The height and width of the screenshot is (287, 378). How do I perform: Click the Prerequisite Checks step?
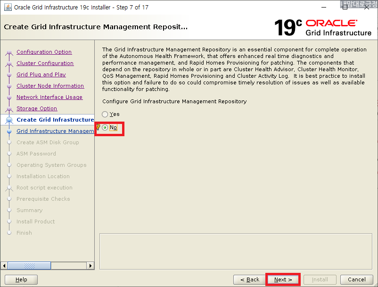(43, 199)
